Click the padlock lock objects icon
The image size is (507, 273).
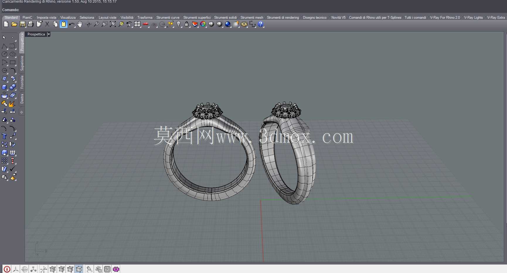[x=187, y=24]
